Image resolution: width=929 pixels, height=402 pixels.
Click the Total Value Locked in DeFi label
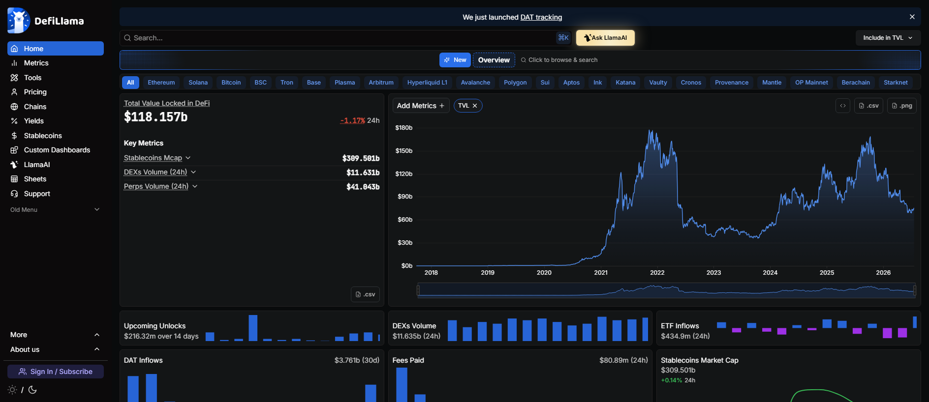(167, 103)
